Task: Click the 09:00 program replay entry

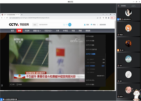Action: (95, 63)
